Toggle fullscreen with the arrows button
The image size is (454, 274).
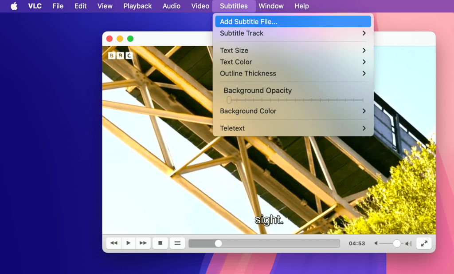[x=424, y=243]
